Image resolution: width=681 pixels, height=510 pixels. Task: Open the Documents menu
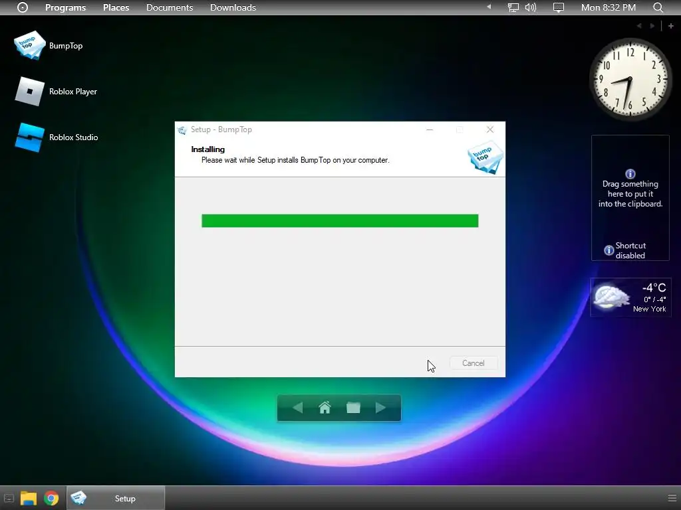pos(170,7)
